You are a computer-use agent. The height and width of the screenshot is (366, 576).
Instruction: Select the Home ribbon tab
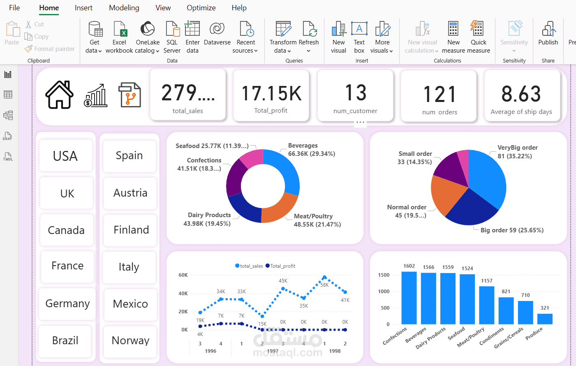pos(49,8)
